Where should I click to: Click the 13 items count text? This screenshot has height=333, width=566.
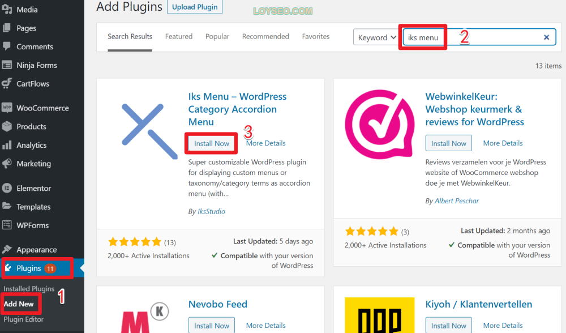click(x=548, y=66)
